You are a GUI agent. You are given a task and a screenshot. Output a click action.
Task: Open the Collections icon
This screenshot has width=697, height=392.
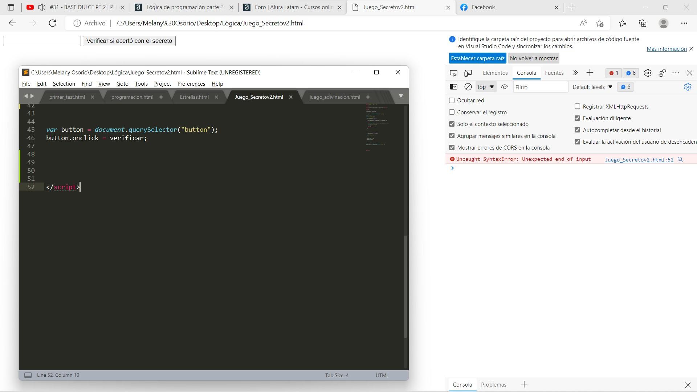[643, 23]
